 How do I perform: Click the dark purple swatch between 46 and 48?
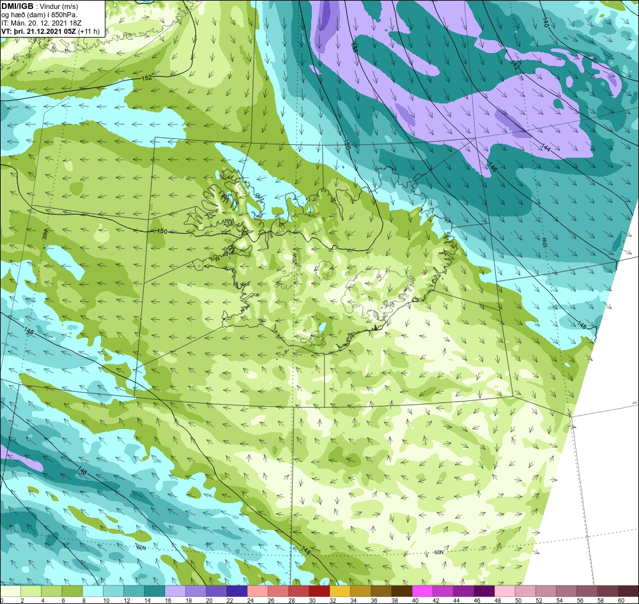[484, 591]
